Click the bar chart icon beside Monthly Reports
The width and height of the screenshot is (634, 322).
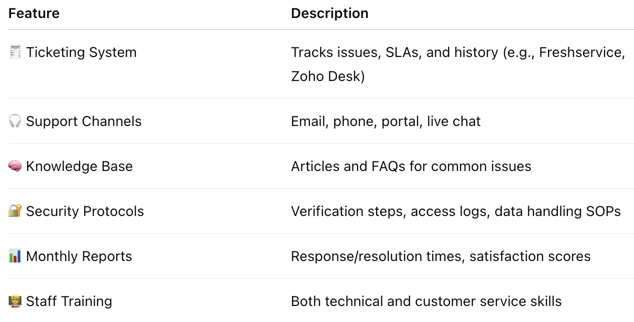[15, 256]
